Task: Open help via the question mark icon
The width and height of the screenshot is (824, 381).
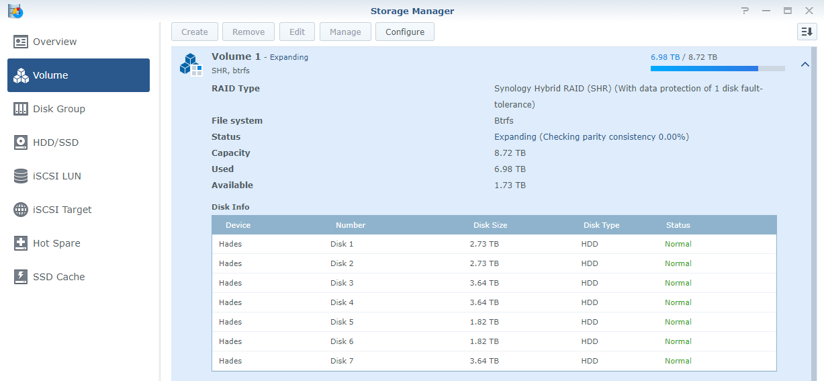Action: pos(745,11)
